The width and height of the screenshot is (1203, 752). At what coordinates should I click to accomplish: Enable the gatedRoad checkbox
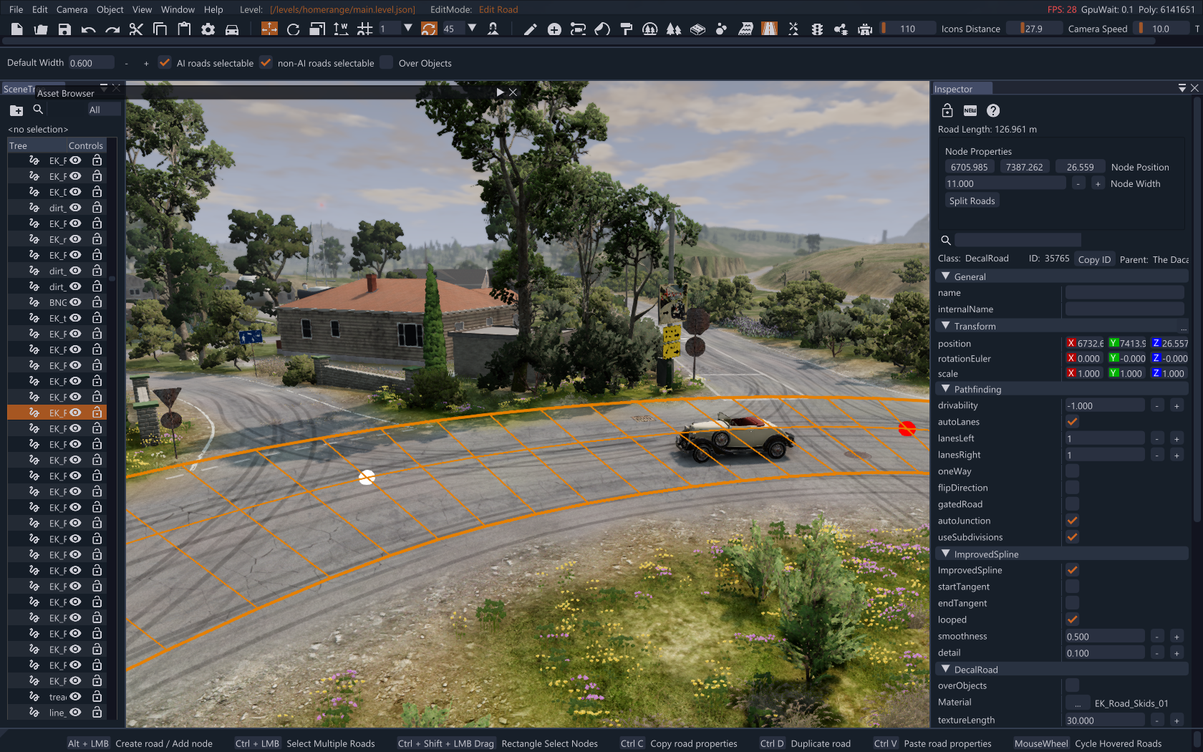[x=1072, y=504]
